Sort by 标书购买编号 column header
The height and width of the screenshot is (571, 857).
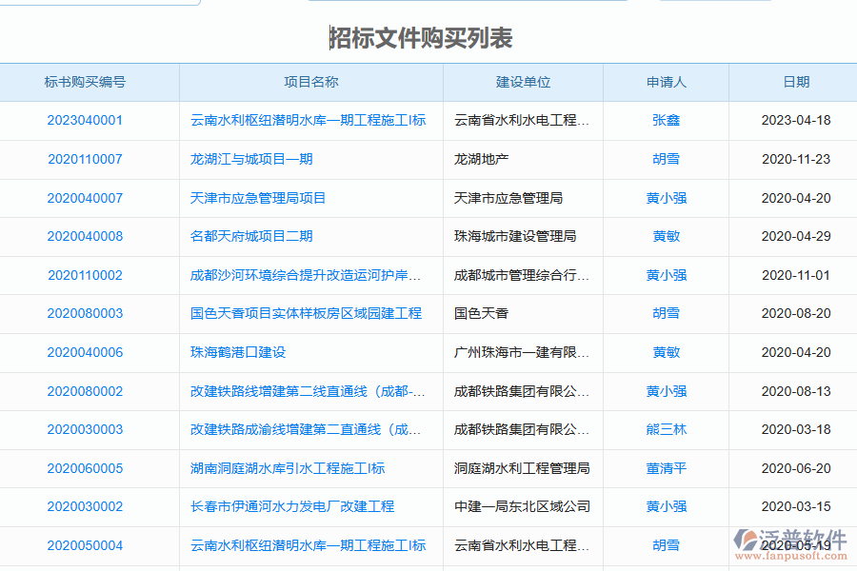90,82
